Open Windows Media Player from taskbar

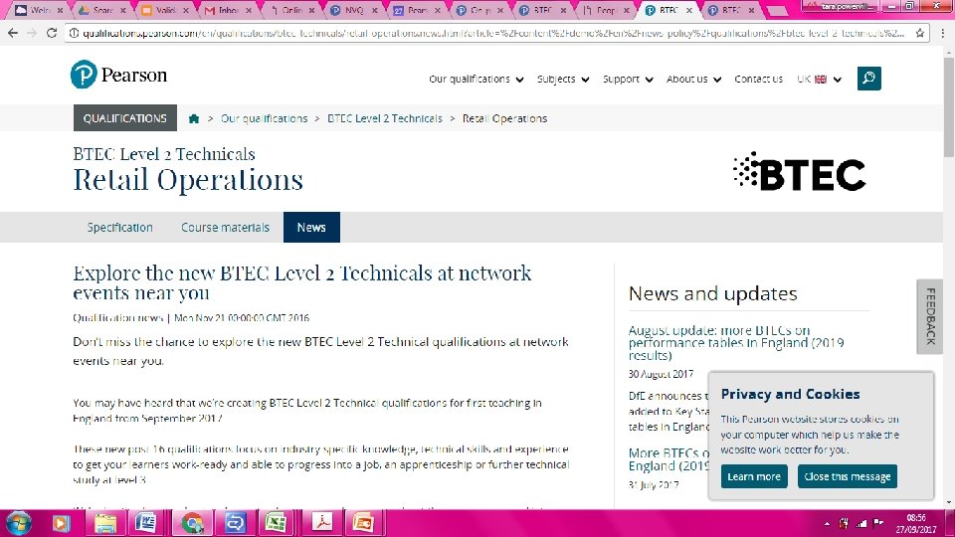pyautogui.click(x=61, y=523)
